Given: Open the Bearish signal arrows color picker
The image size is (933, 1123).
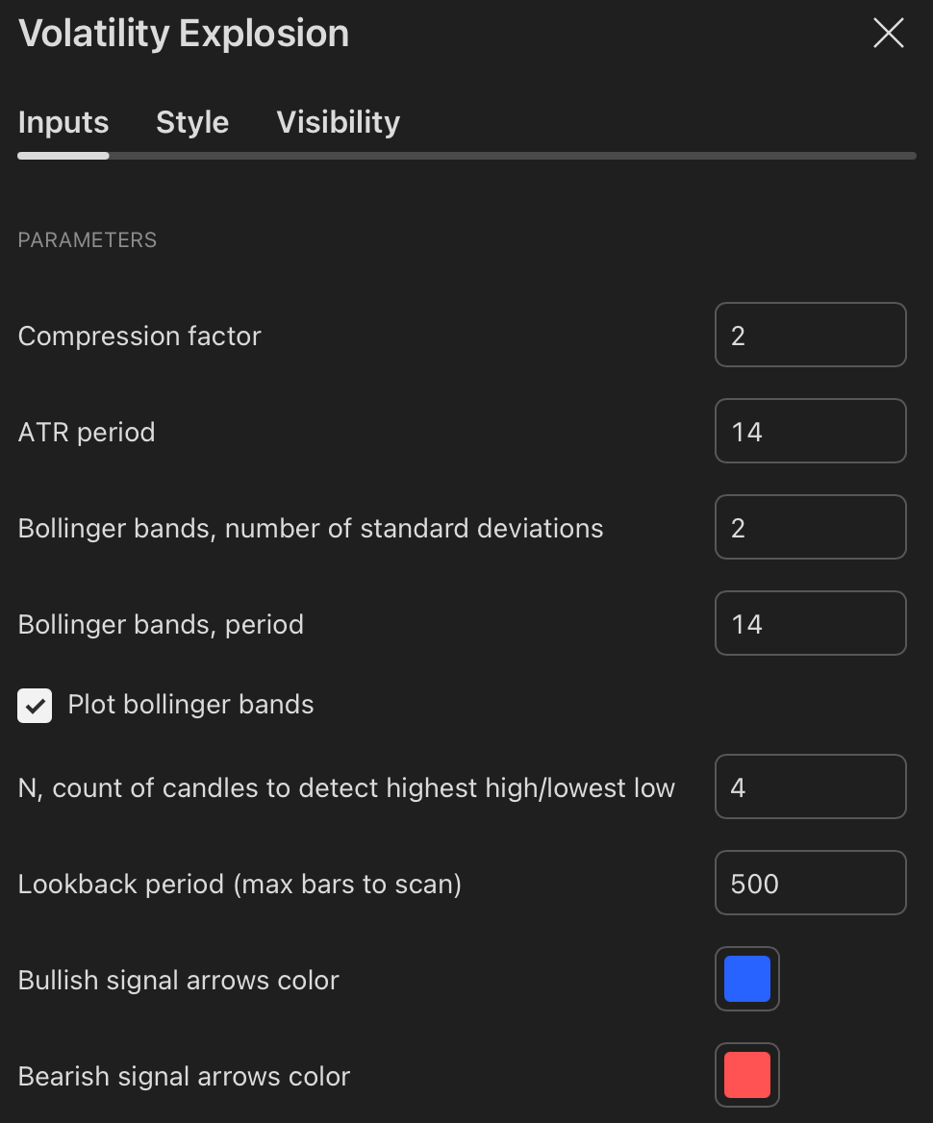Looking at the screenshot, I should tap(747, 1075).
